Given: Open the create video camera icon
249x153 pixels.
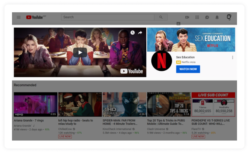Looking at the screenshot, I should (x=187, y=17).
